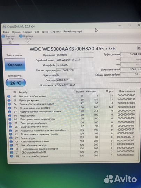Click status dot for Неисправимые ошибки секторов

(11, 149)
